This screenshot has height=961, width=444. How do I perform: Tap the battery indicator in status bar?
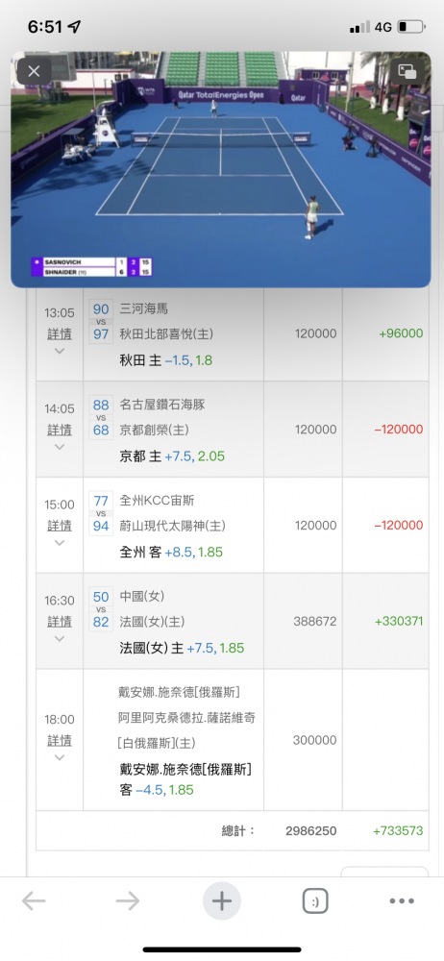pyautogui.click(x=411, y=27)
